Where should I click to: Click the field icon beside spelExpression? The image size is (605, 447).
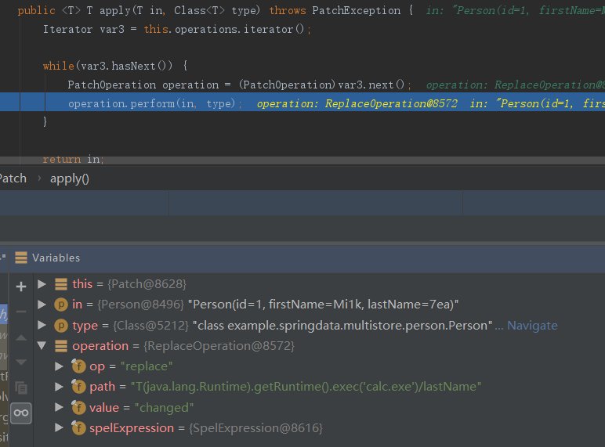pos(78,428)
